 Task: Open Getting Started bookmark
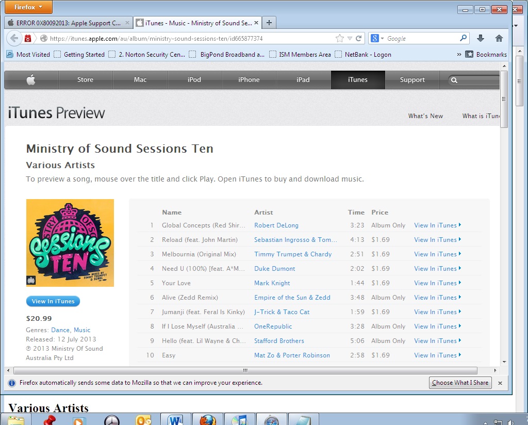tap(79, 54)
